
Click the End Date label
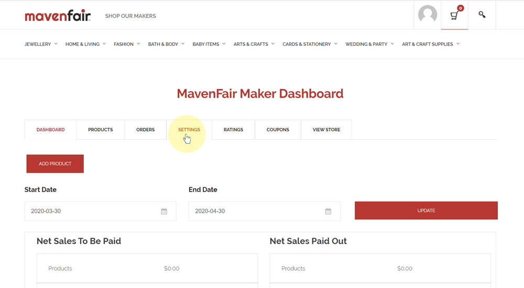coord(203,190)
